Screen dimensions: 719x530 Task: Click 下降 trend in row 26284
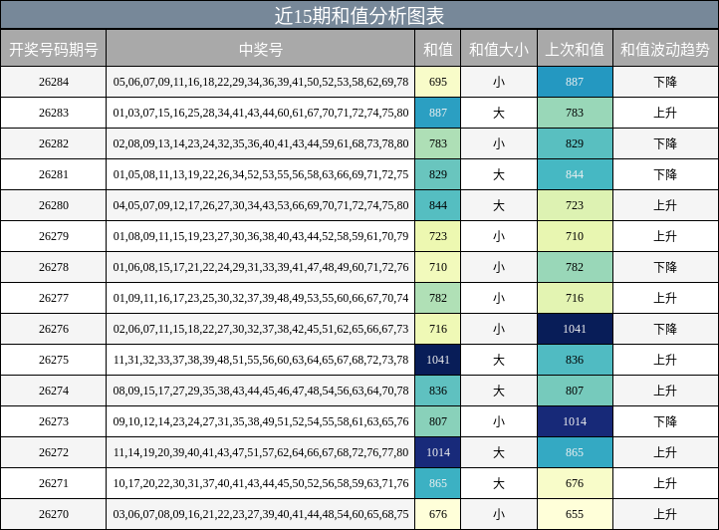pos(665,82)
